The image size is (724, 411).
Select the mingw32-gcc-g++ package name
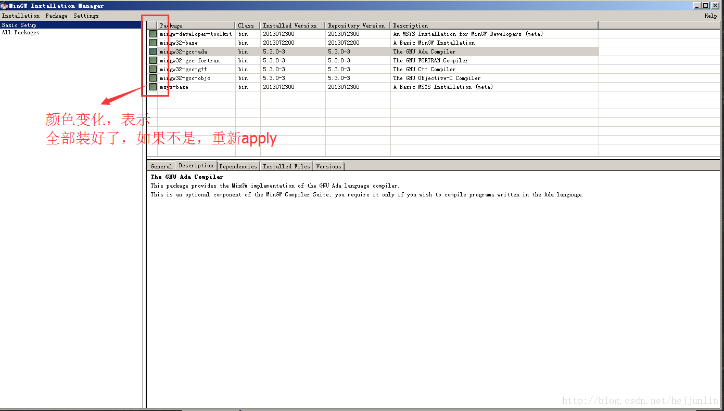[183, 69]
